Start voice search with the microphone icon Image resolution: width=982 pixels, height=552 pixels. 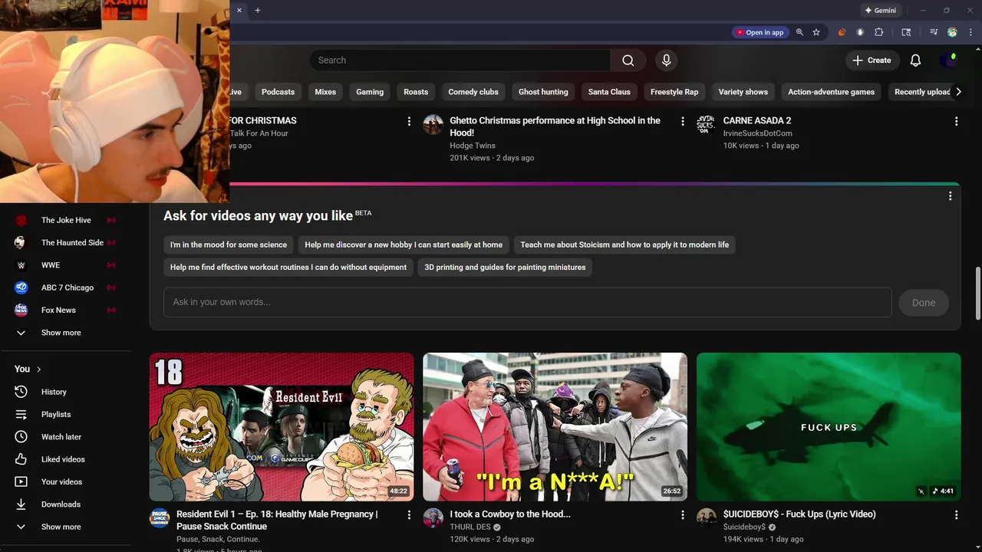(x=666, y=61)
